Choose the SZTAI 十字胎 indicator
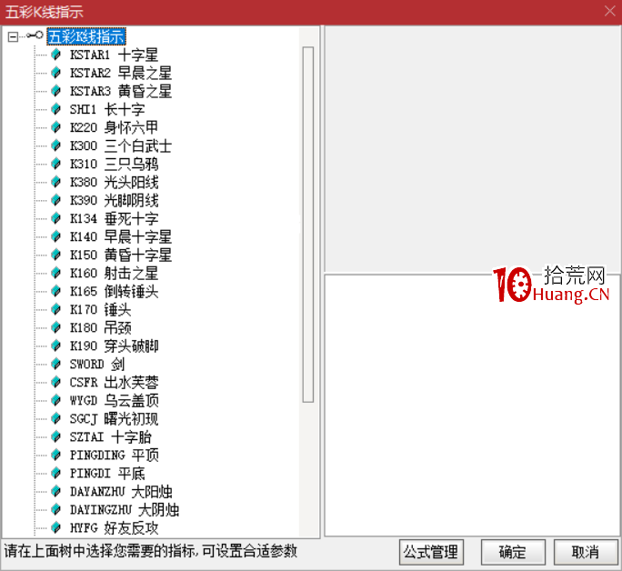 (111, 437)
